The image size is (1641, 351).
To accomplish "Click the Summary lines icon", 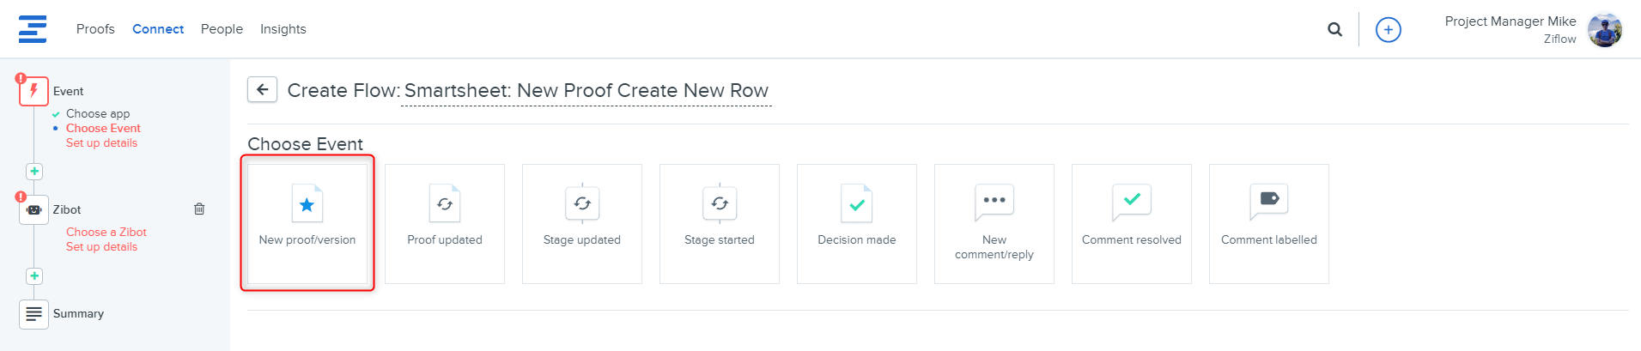I will [33, 314].
